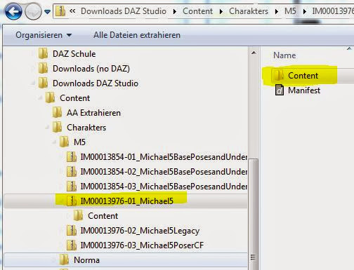Select Charakters breadcrumb in address bar
354x270 pixels.
(x=249, y=11)
